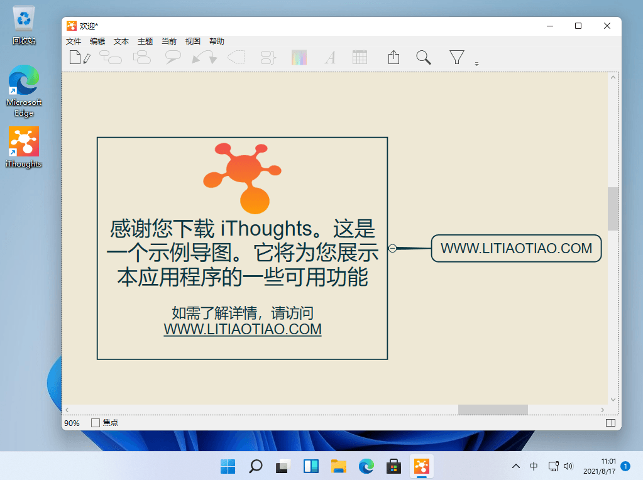Select the Microsoft Edge desktop shortcut
The image size is (643, 480).
point(24,91)
